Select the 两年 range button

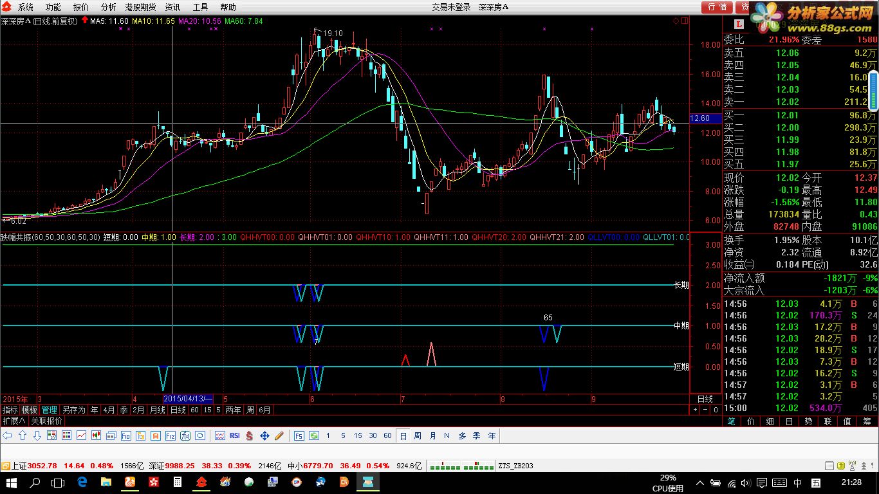tap(233, 410)
